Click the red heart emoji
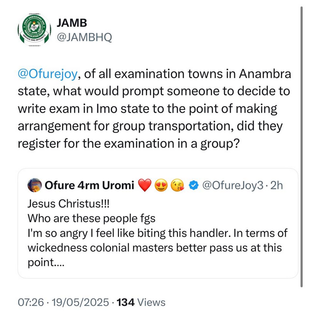316x316 pixels. pyautogui.click(x=144, y=185)
